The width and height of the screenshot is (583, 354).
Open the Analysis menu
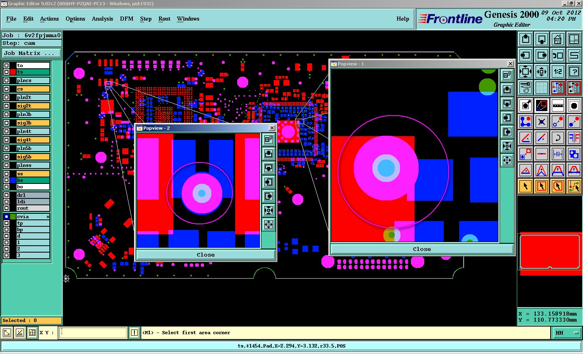point(102,19)
